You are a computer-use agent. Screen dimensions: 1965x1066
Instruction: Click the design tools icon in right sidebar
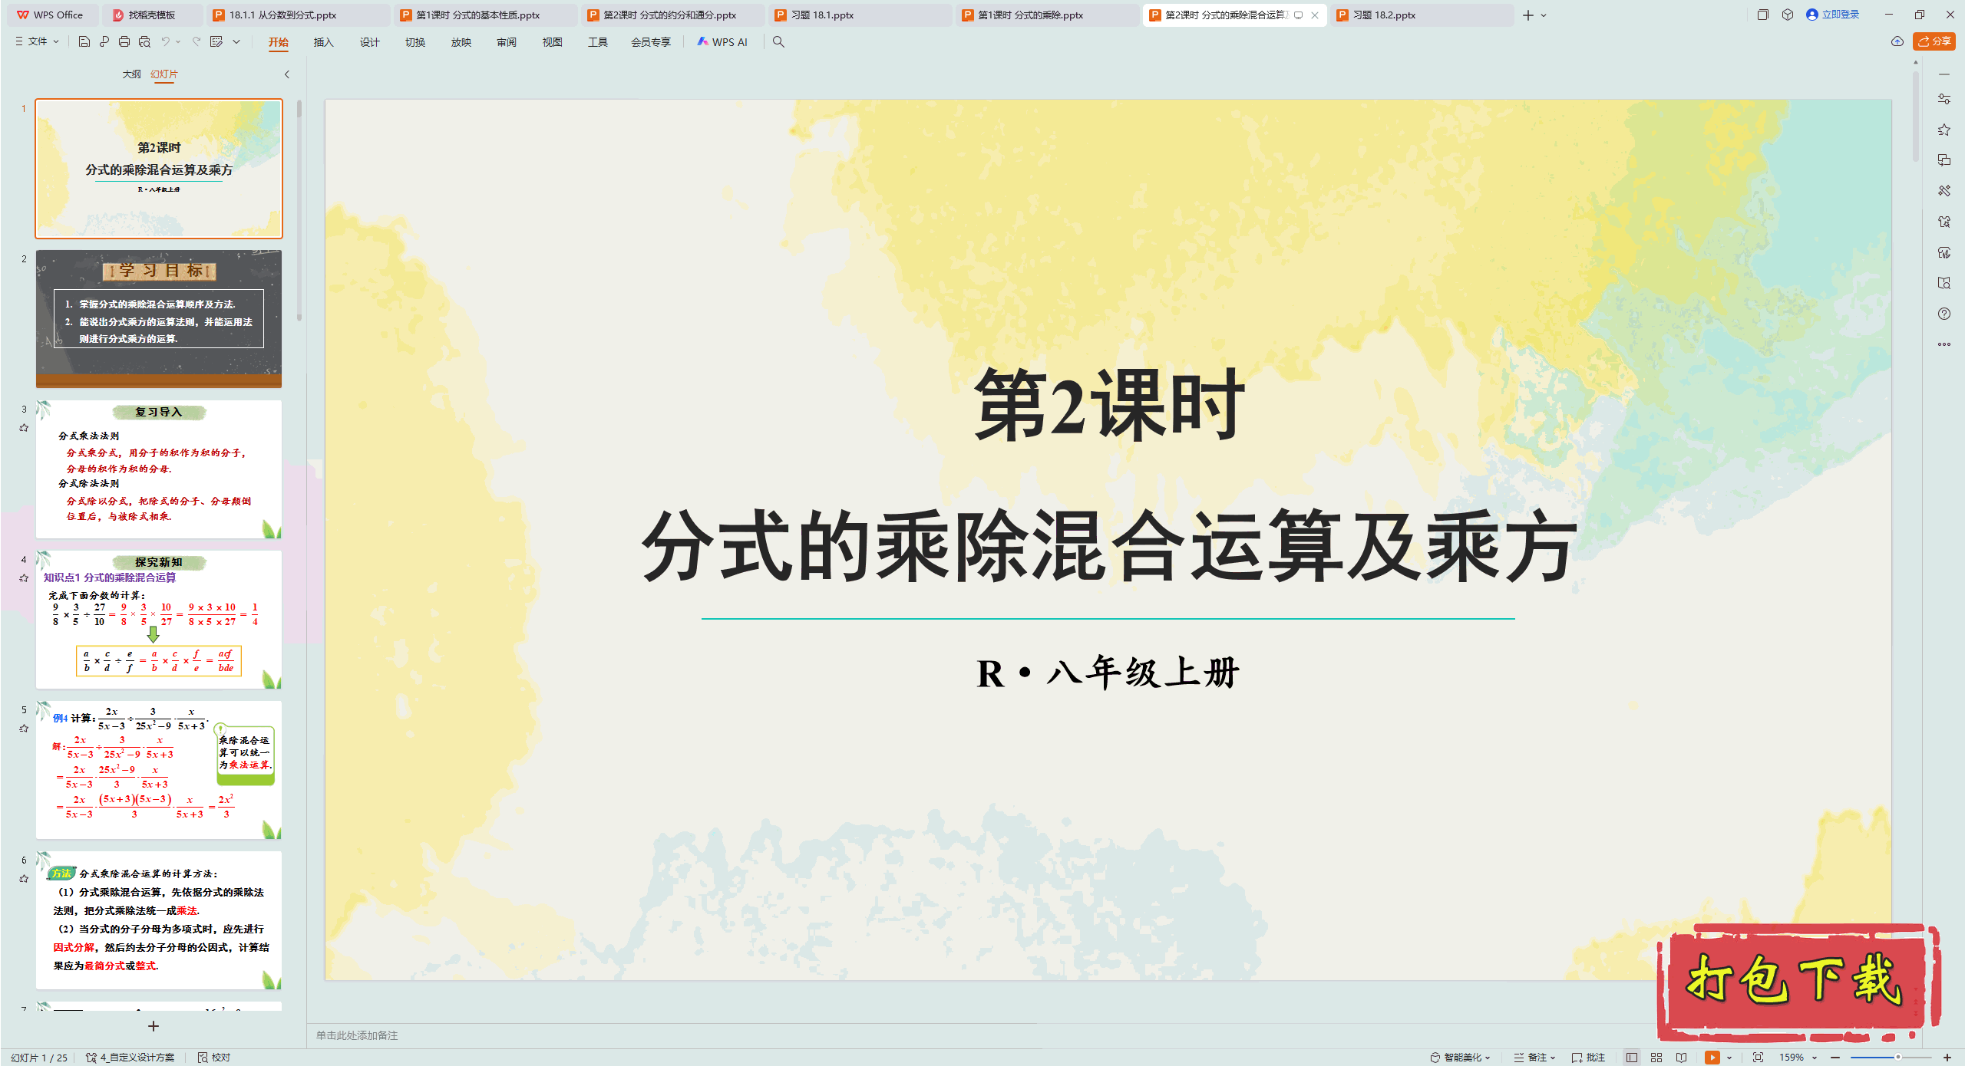point(1944,191)
